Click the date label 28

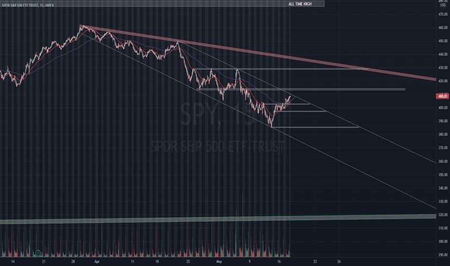tap(73, 262)
